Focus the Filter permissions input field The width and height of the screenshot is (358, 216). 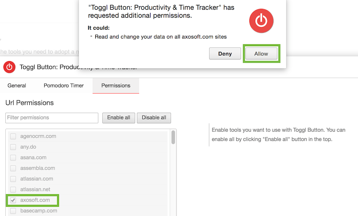point(52,118)
